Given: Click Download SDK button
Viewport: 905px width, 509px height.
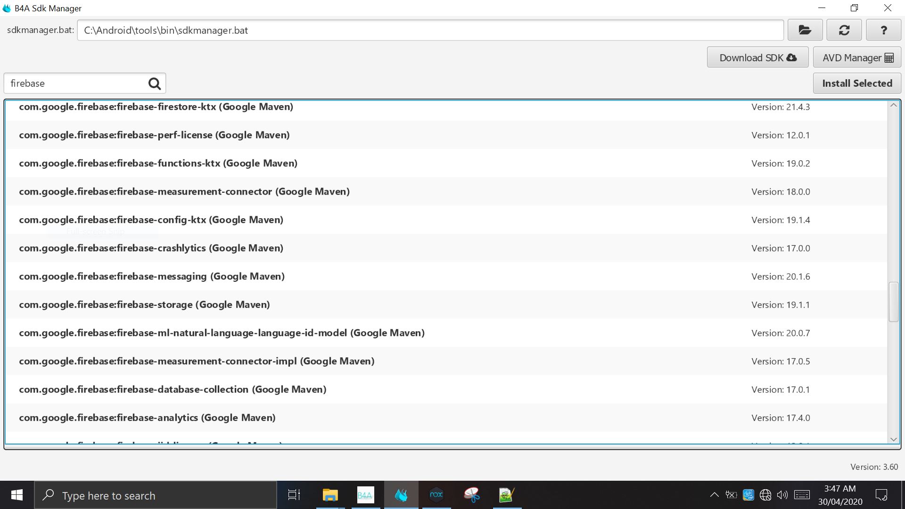Looking at the screenshot, I should [x=758, y=57].
